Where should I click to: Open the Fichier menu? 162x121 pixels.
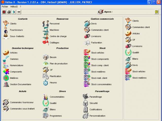click(x=5, y=7)
